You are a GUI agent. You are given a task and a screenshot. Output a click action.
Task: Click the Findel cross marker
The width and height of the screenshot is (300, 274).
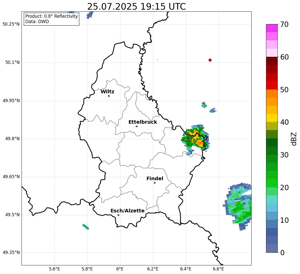point(155,183)
